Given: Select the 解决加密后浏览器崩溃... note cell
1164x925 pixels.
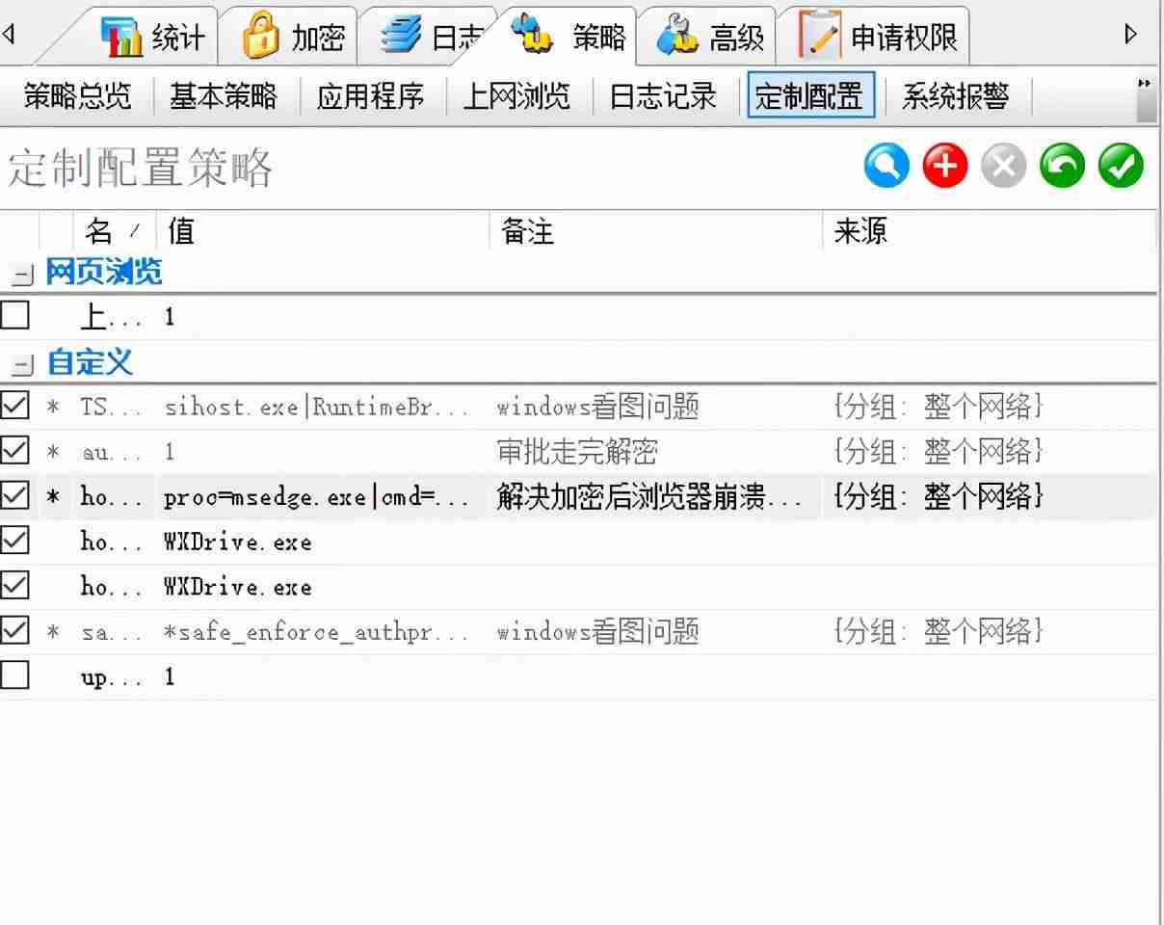Looking at the screenshot, I should (x=650, y=497).
